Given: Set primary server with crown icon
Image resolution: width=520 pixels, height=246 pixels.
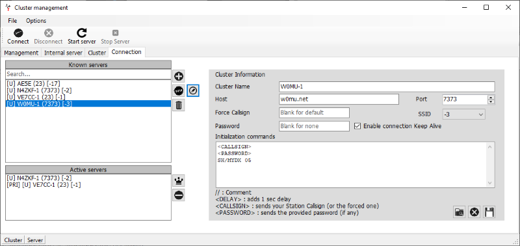Looking at the screenshot, I should [178, 181].
